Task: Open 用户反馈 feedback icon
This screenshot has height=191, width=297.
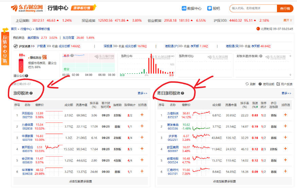Action: click(278, 84)
